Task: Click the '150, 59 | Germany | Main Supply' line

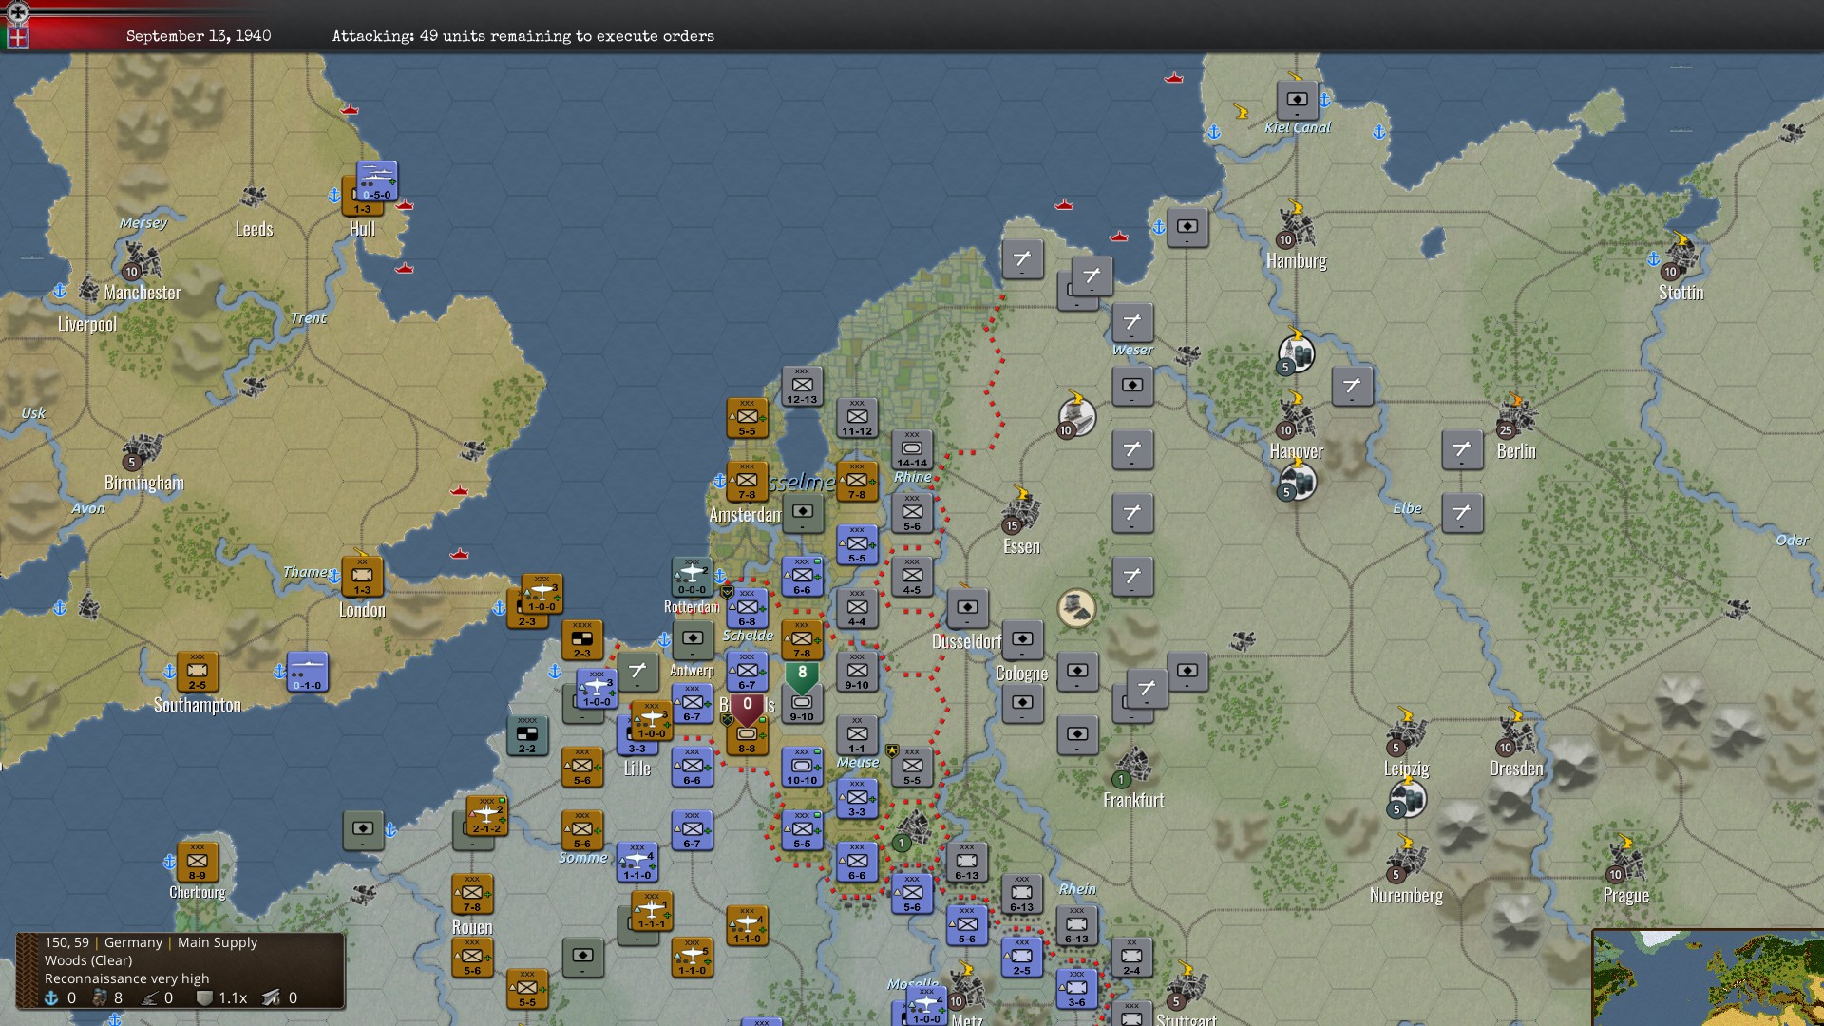Action: click(151, 942)
